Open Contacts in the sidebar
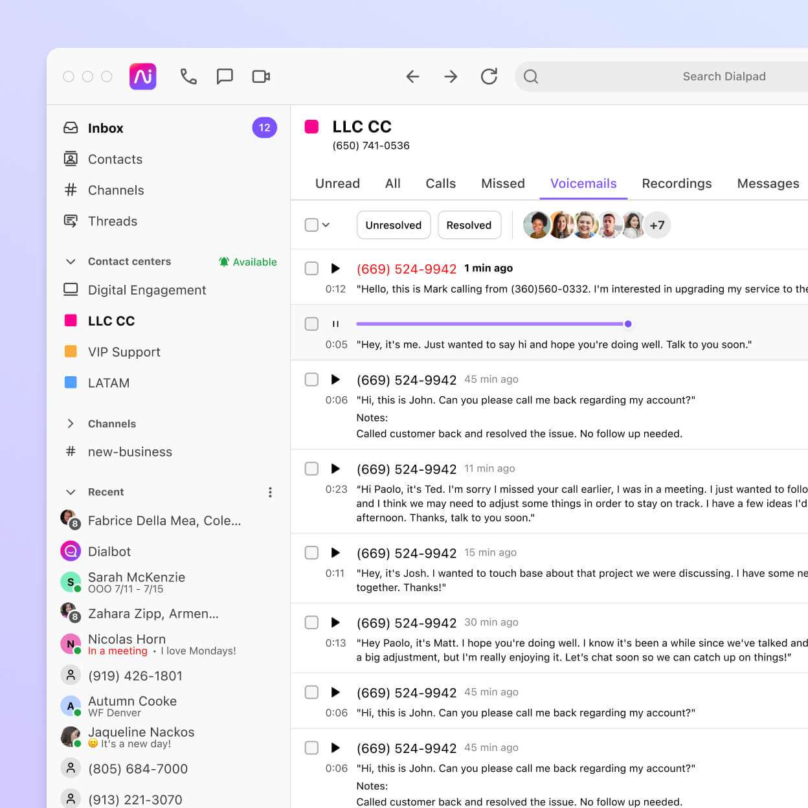The height and width of the screenshot is (808, 808). click(115, 159)
